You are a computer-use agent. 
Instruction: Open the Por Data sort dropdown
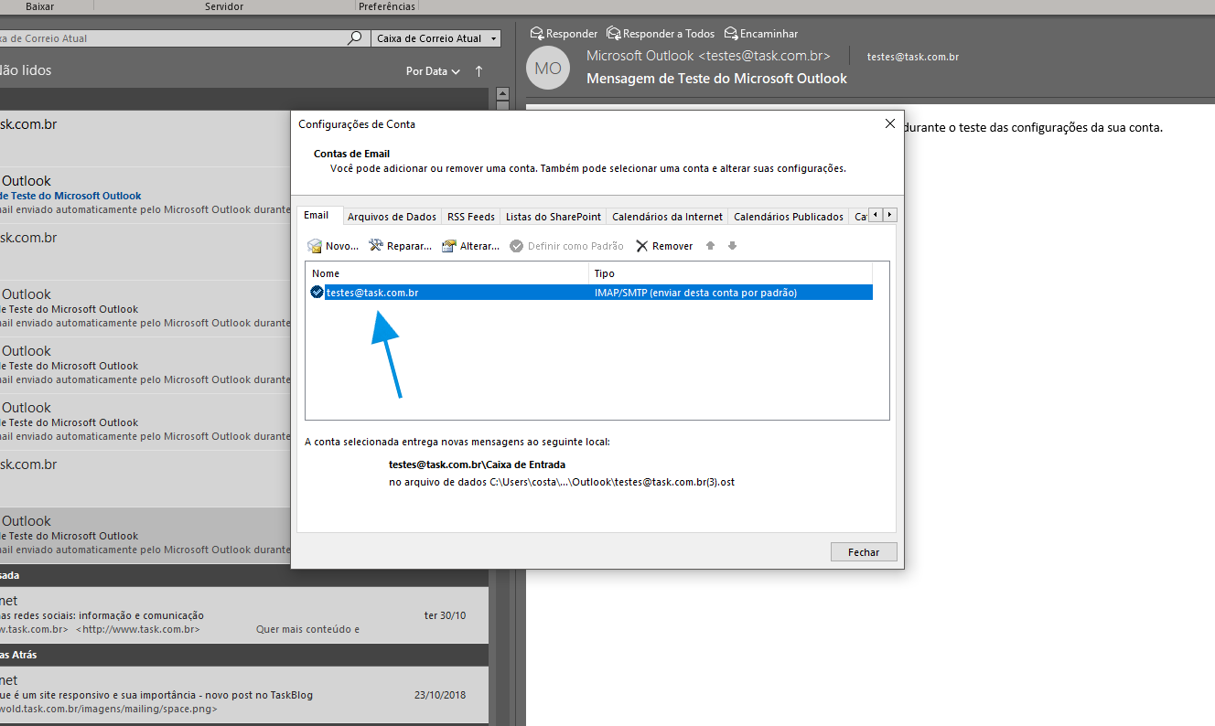[433, 71]
